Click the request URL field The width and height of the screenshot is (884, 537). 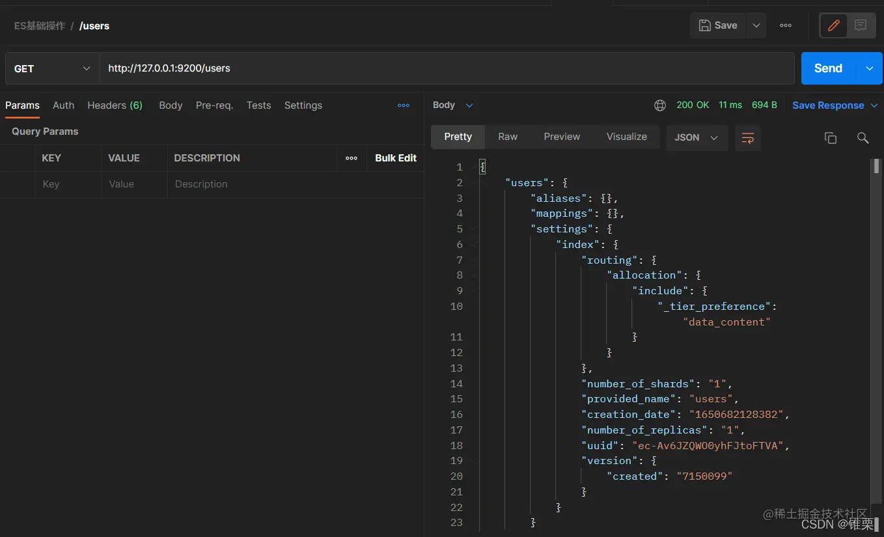(447, 68)
